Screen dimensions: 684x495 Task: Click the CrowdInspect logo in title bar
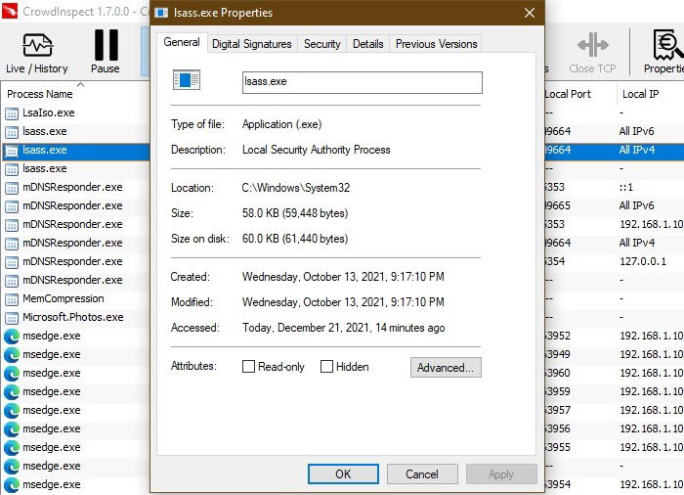[10, 11]
